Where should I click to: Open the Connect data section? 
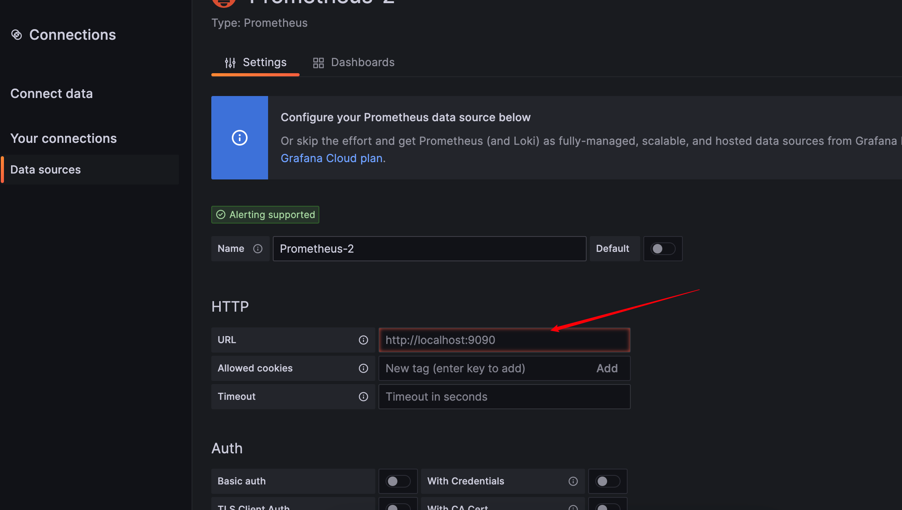(x=52, y=94)
